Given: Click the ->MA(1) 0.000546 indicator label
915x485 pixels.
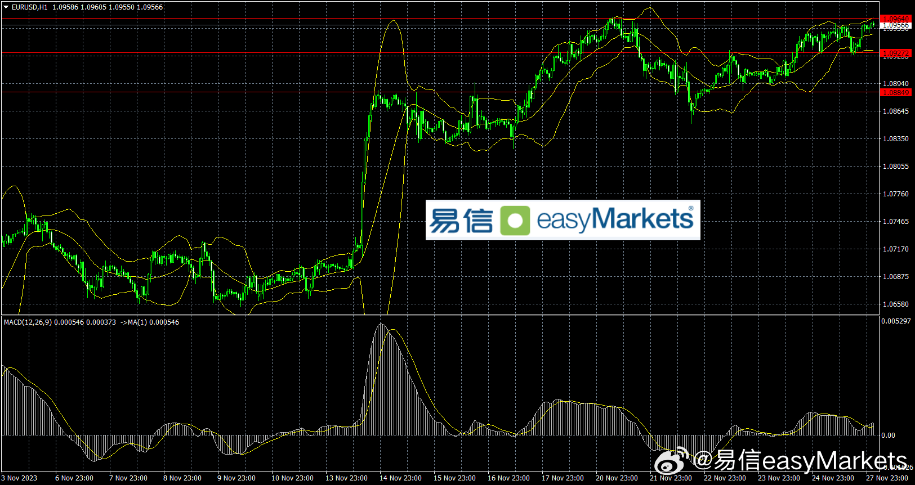Looking at the screenshot, I should (150, 322).
